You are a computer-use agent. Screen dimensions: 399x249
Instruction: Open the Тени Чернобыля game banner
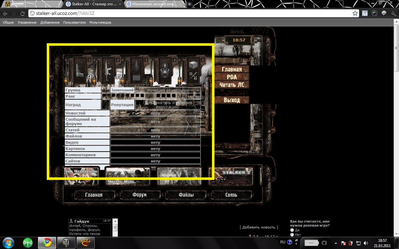tap(82, 176)
